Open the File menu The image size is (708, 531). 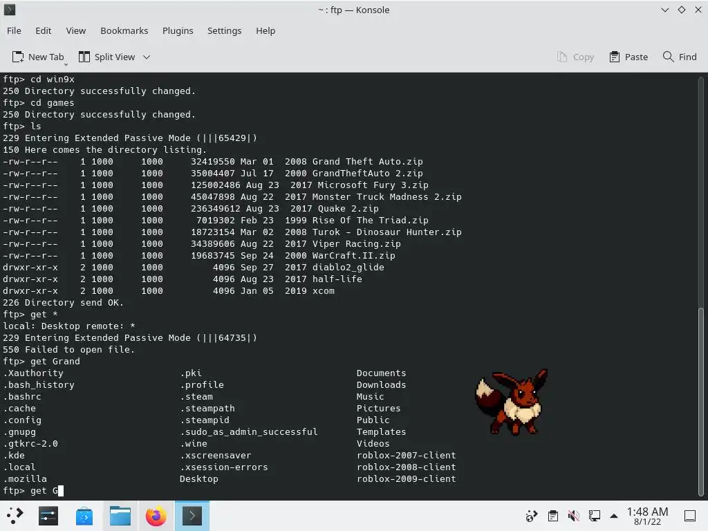[x=14, y=30]
